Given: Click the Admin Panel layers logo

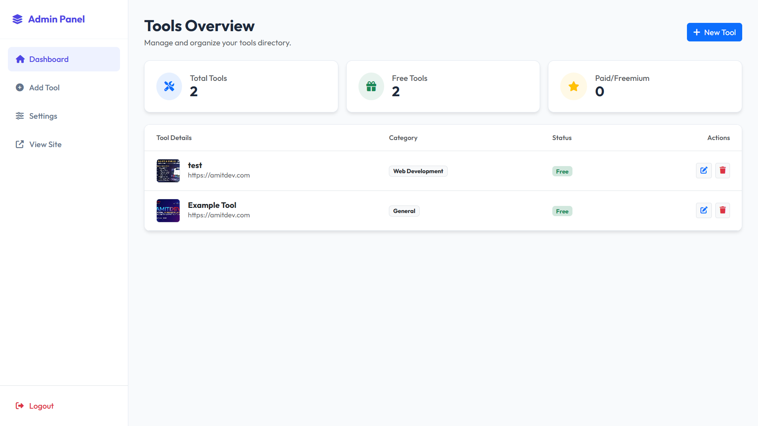Looking at the screenshot, I should coord(17,19).
